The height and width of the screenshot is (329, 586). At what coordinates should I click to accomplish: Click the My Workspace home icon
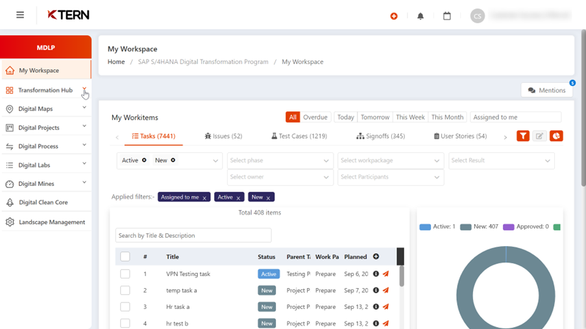tap(10, 71)
